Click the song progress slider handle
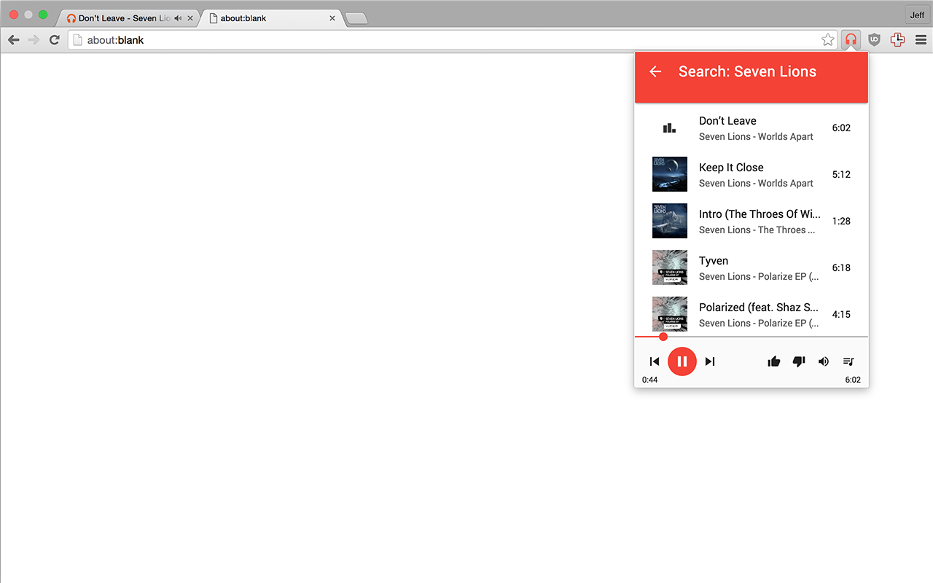Image resolution: width=933 pixels, height=583 pixels. click(x=663, y=337)
